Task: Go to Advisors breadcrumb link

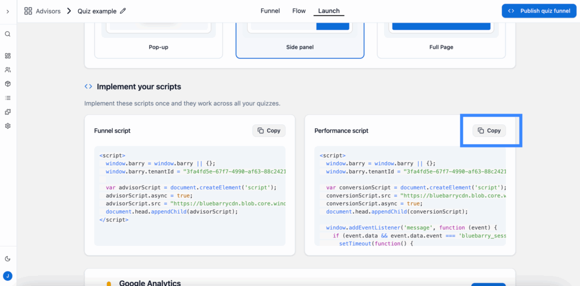Action: point(48,11)
